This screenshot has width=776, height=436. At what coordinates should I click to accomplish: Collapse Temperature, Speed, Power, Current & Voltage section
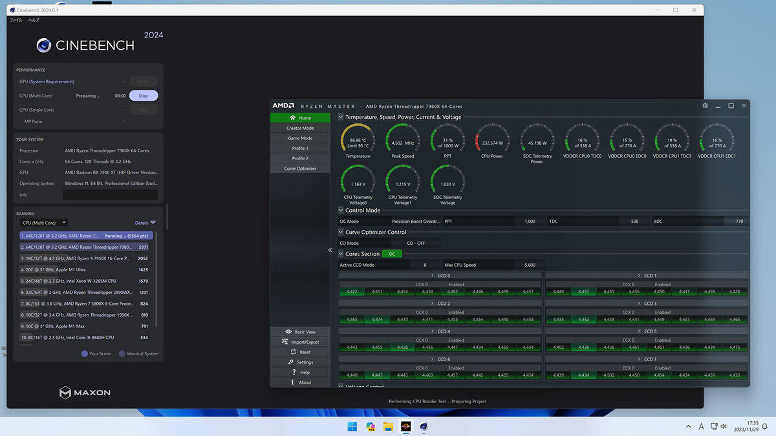coord(341,117)
